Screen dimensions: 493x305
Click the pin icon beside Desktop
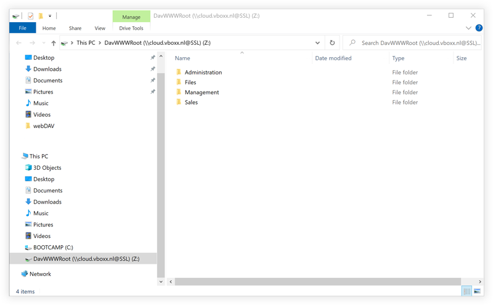tap(153, 57)
